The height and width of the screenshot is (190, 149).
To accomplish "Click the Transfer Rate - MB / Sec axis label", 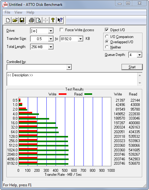I will pyautogui.click(x=63, y=175).
